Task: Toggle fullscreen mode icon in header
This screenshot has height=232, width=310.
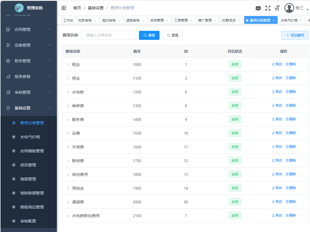Action: point(268,8)
